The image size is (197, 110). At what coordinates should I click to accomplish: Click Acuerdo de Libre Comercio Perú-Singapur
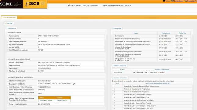pyautogui.click(x=138, y=95)
